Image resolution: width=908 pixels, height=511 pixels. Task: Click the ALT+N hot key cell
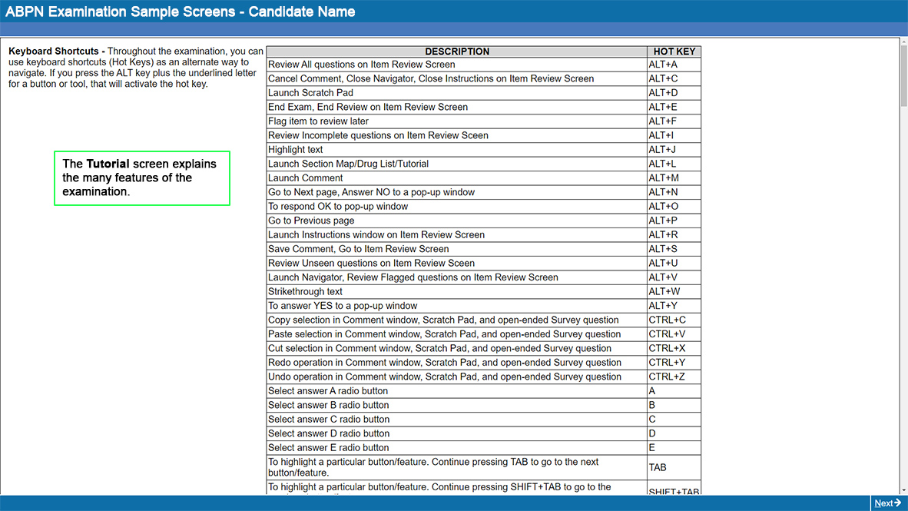coord(674,192)
